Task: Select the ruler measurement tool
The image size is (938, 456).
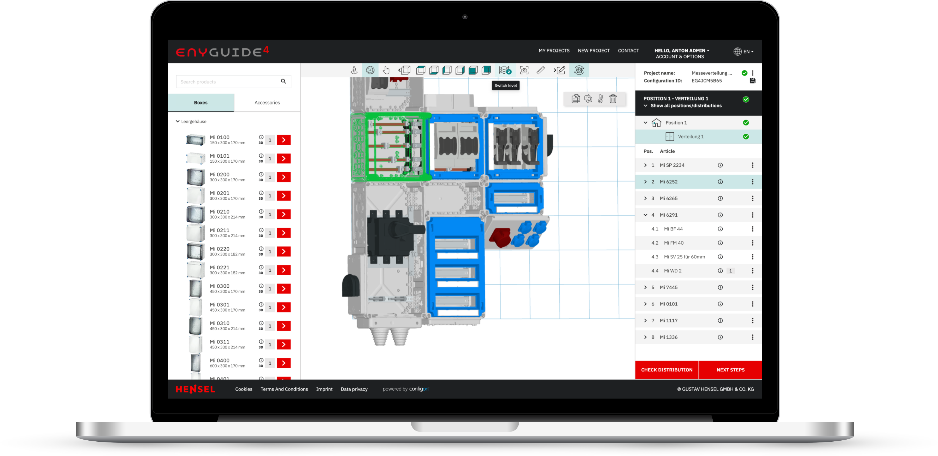Action: [x=541, y=70]
